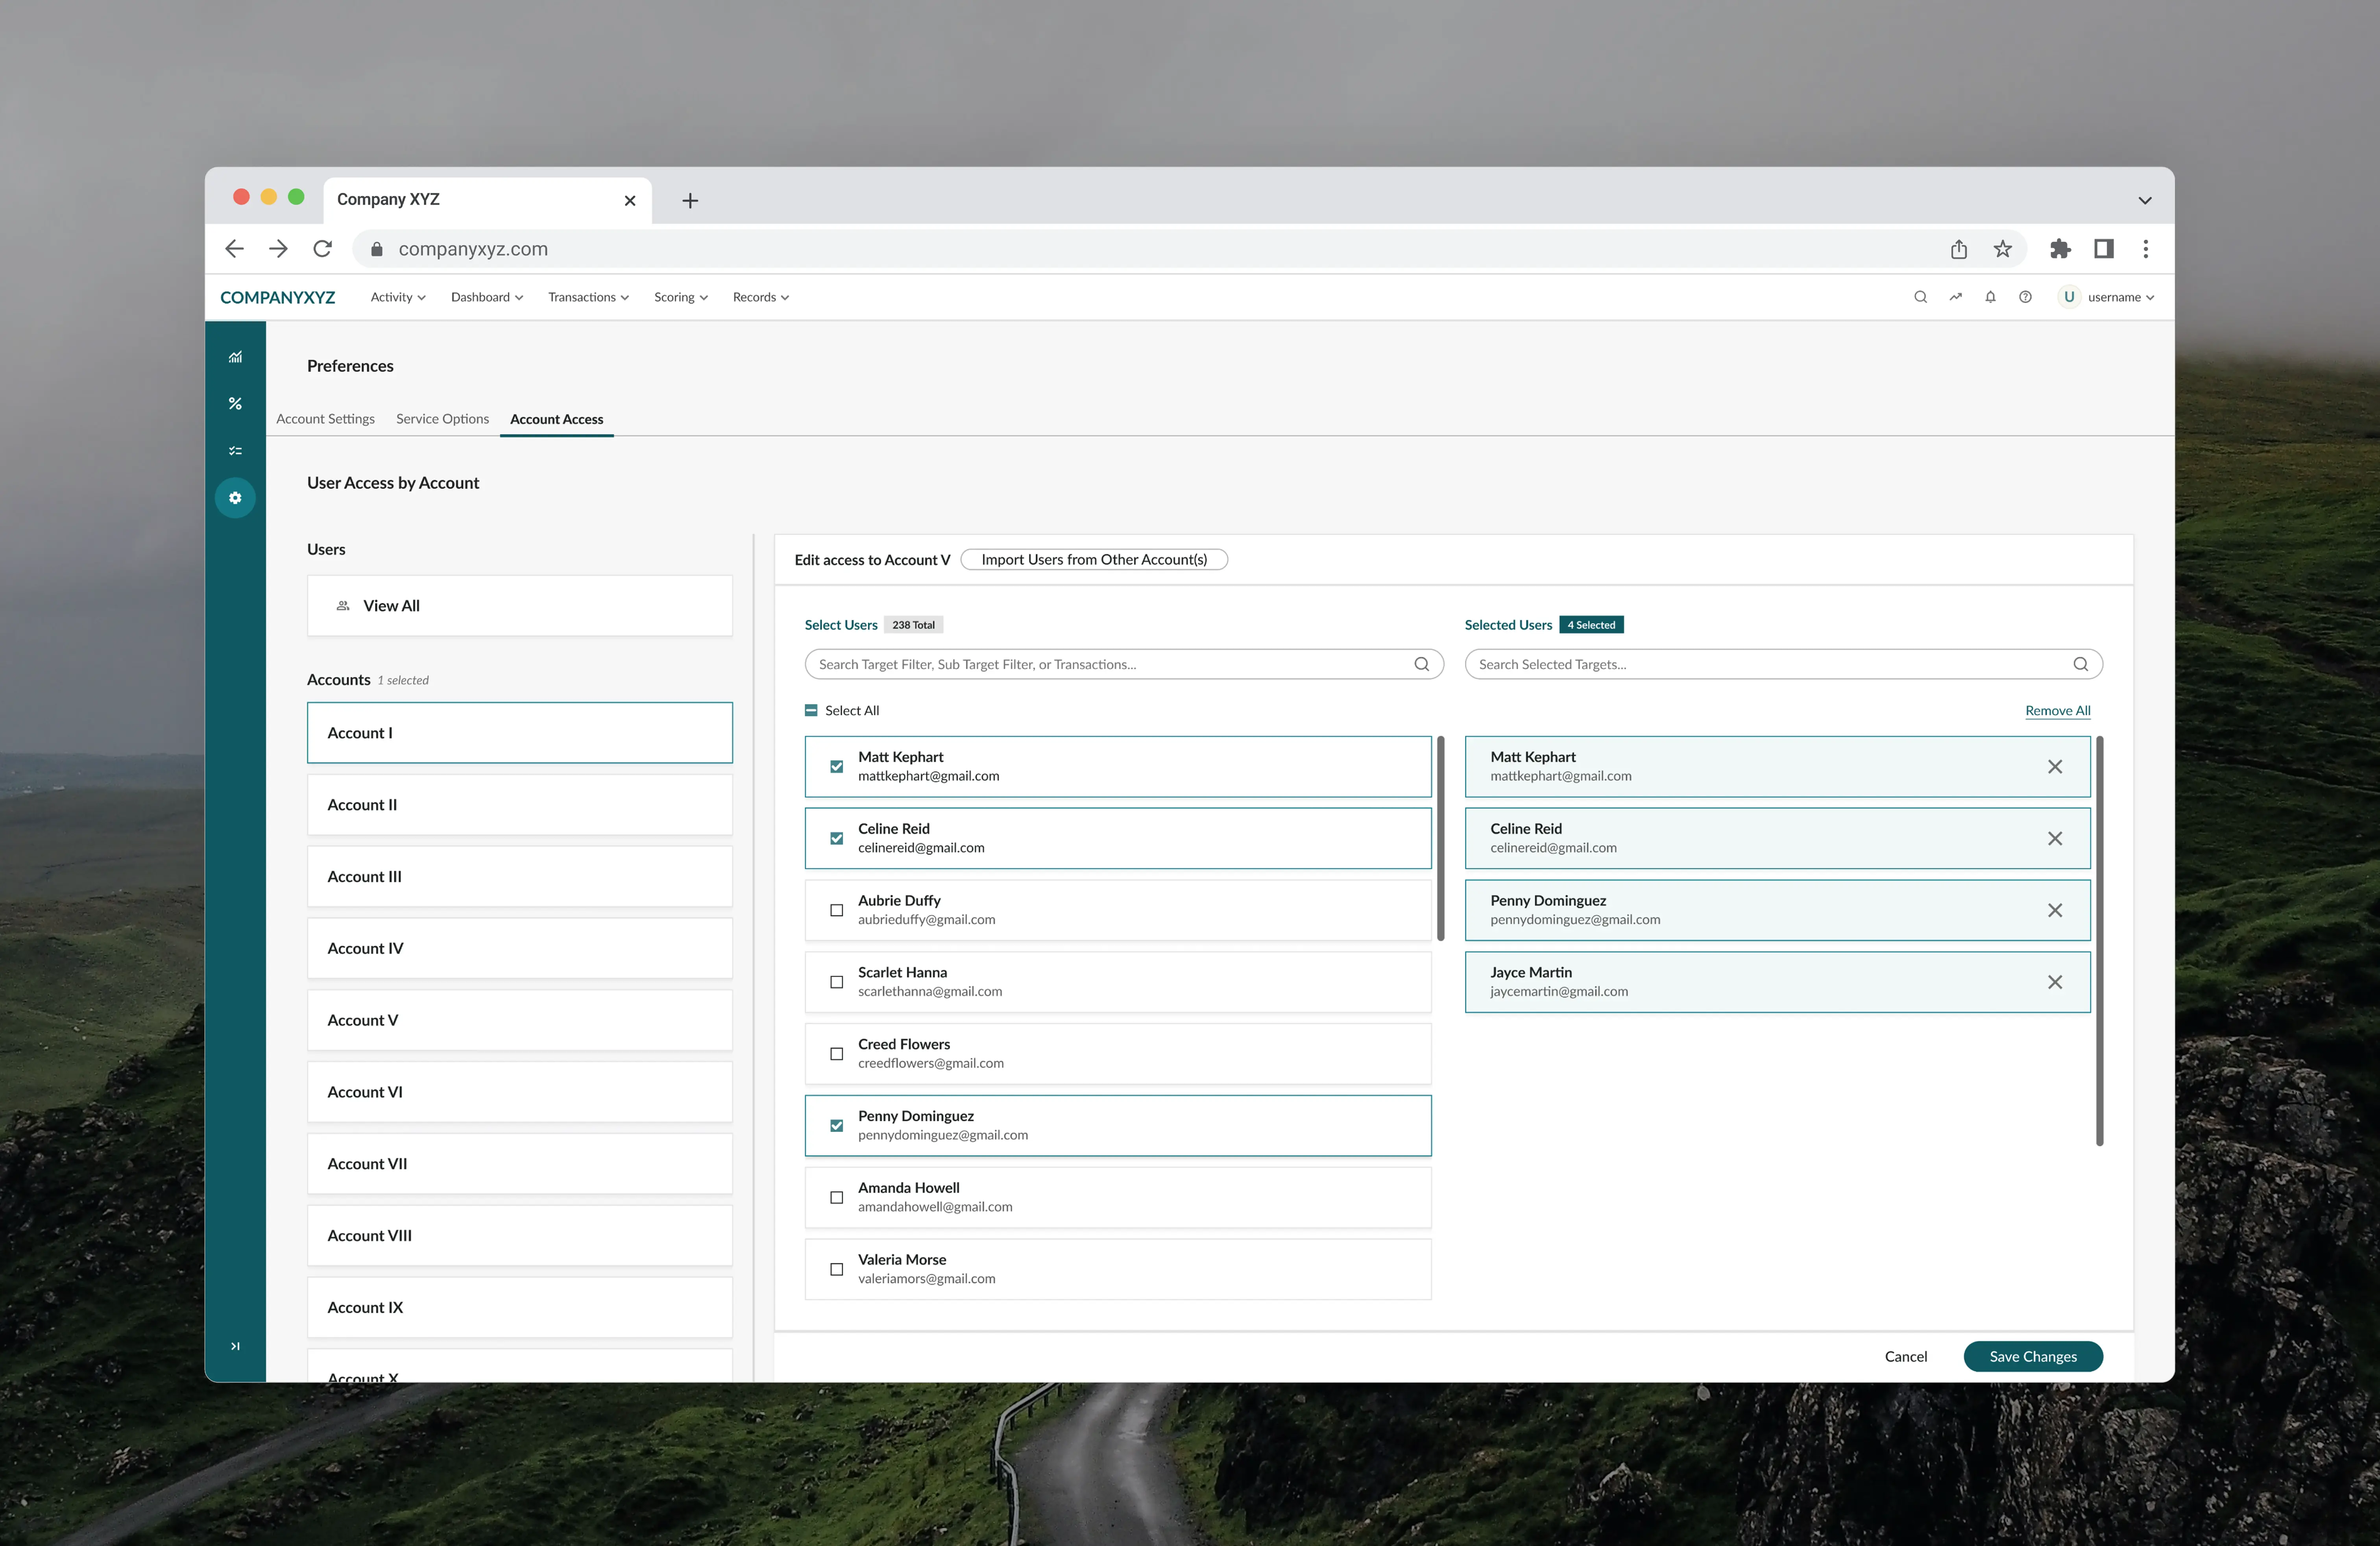2380x1546 pixels.
Task: Click the share icon in the address bar
Action: pos(1958,249)
